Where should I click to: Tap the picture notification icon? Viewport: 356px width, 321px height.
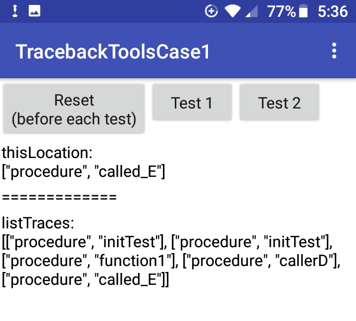click(x=34, y=11)
